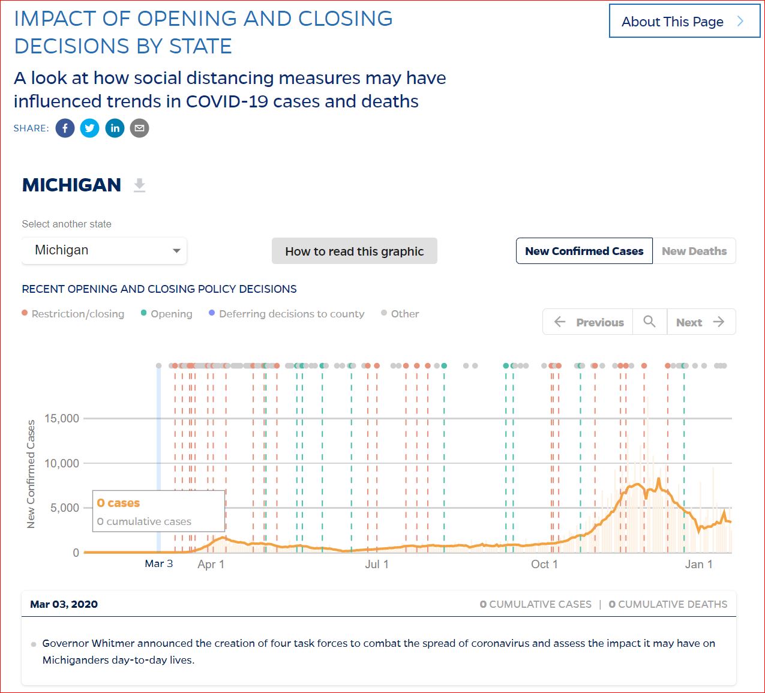The width and height of the screenshot is (765, 693).
Task: Open the Michigan state dropdown
Action: click(x=104, y=250)
